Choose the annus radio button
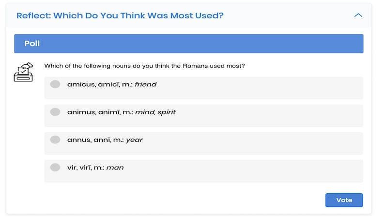This screenshot has height=217, width=385. [55, 140]
